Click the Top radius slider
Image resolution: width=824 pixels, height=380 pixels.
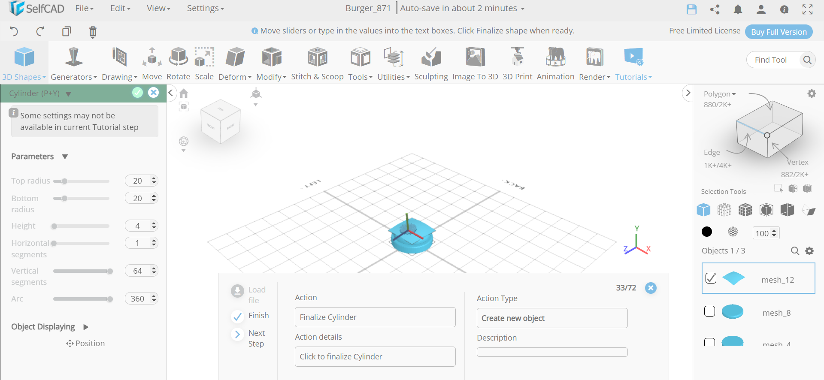click(x=81, y=181)
